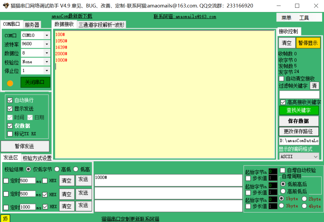This screenshot has width=324, height=222.
Task: Toggle the 自动换行 checkbox
Action: pos(10,100)
